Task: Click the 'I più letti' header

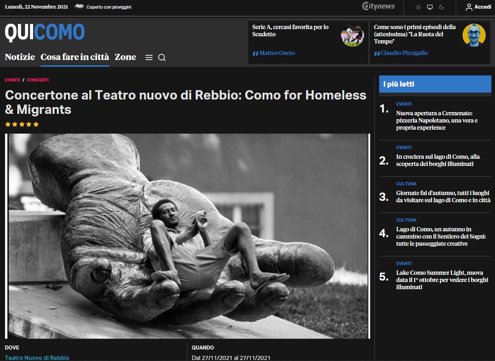Action: pyautogui.click(x=435, y=84)
